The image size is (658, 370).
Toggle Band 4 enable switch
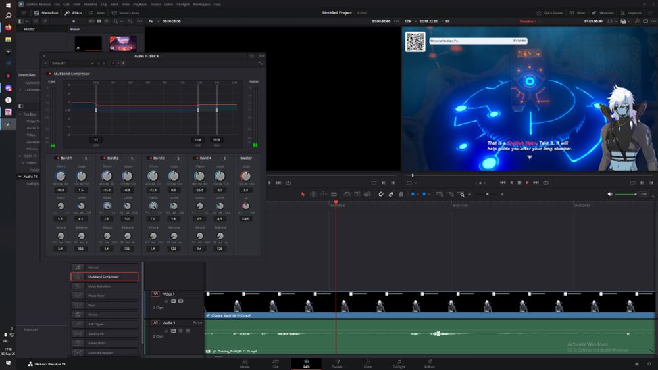click(196, 158)
